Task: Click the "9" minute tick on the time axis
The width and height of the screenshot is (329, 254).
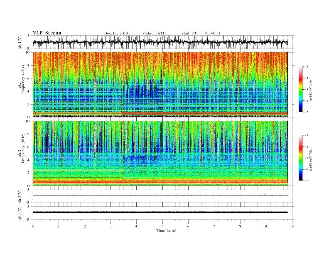Action: (266, 226)
